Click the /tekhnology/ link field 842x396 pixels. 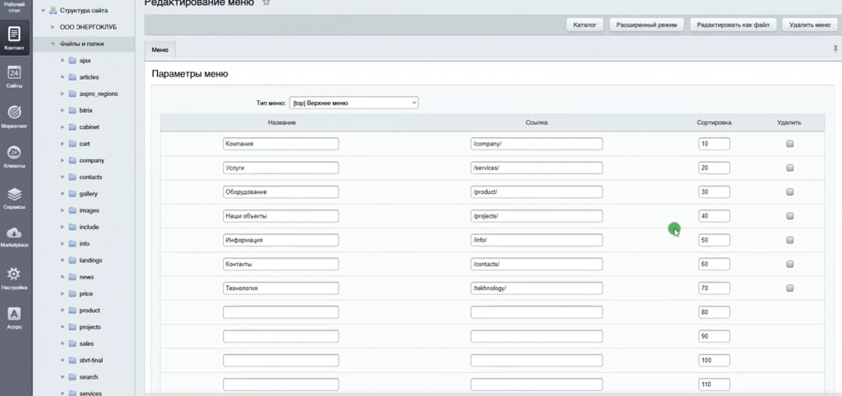[x=536, y=288]
